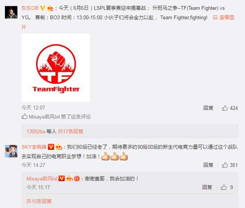Screen dimensions: 245x208
Task: Click the 东东OB profile avatar
Action: coord(11,12)
